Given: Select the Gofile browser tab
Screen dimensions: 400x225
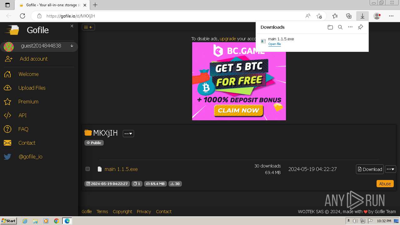Looking at the screenshot, I should (52, 5).
